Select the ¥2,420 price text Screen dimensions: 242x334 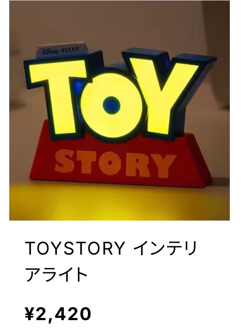[x=58, y=314]
